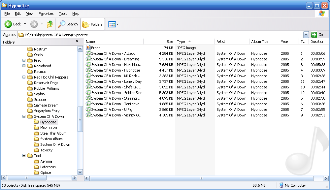
Task: Sort by Album Title column header
Action: [264, 42]
